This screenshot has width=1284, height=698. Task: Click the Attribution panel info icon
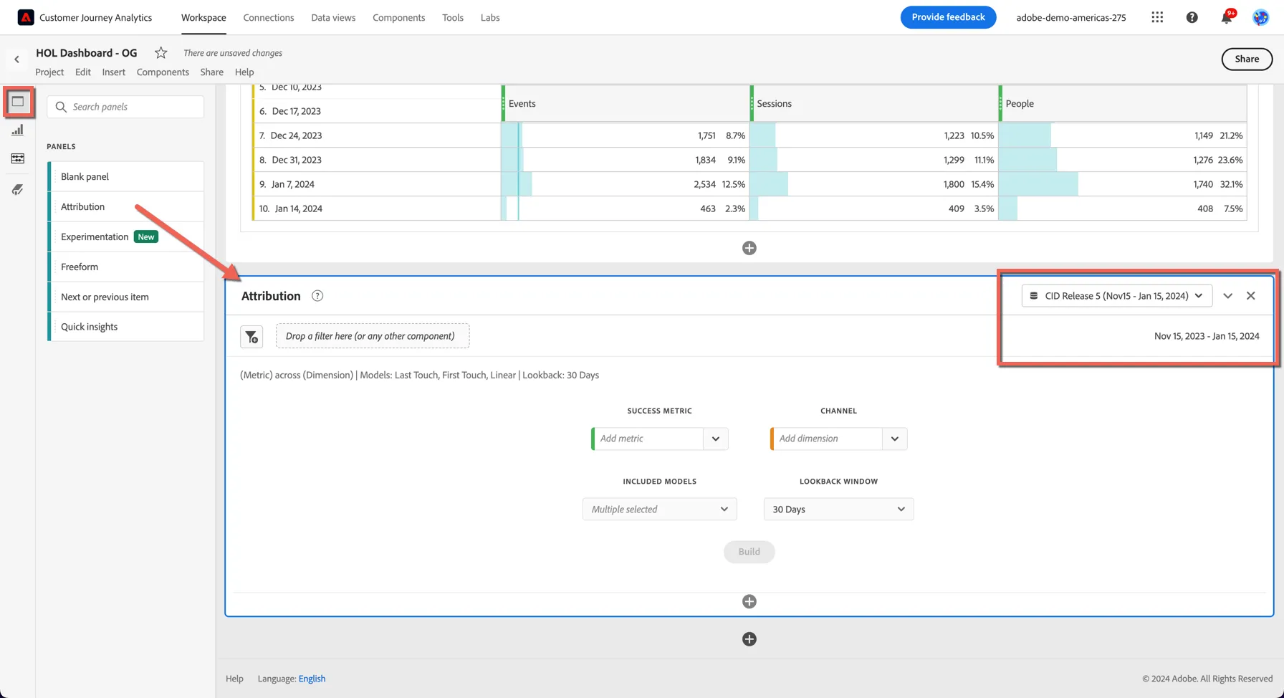click(x=317, y=296)
